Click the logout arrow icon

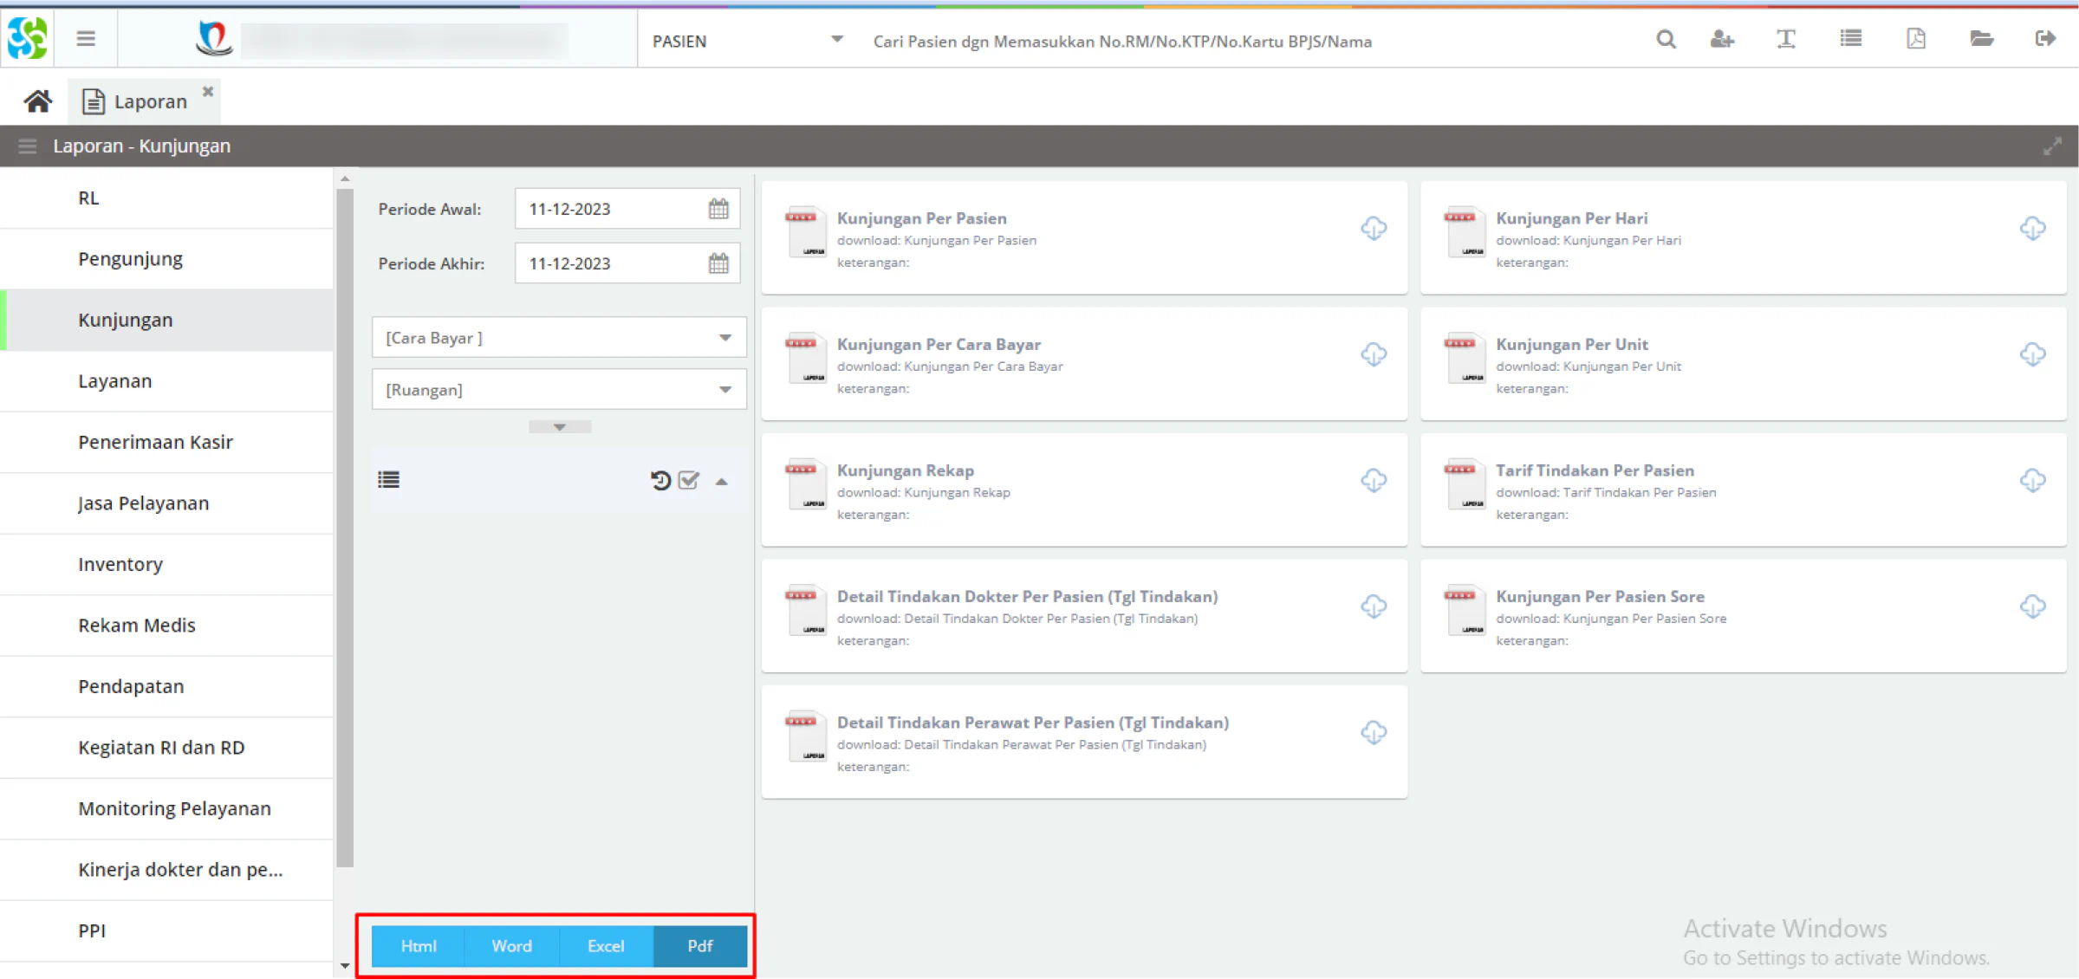(x=2045, y=39)
